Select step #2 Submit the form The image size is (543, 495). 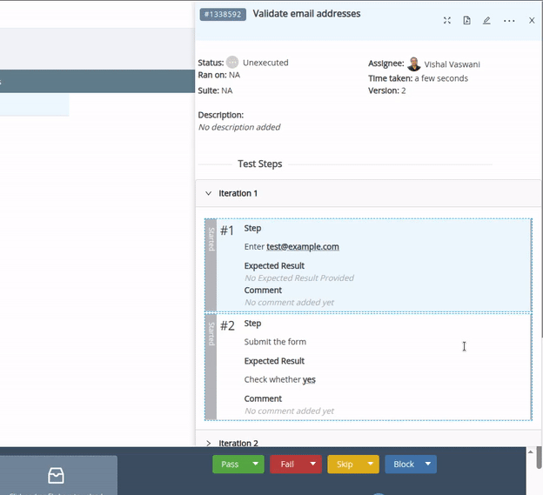coord(275,342)
